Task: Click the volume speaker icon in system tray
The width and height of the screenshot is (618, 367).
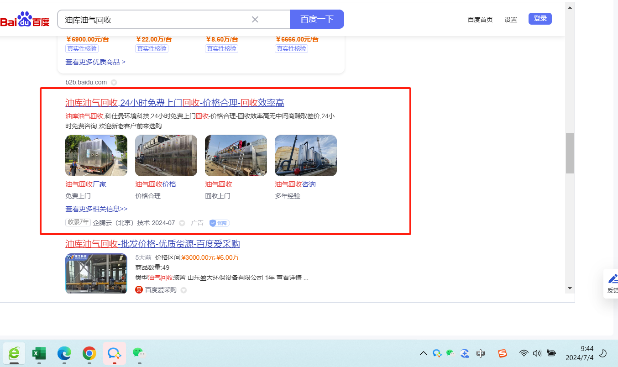Action: pos(537,353)
